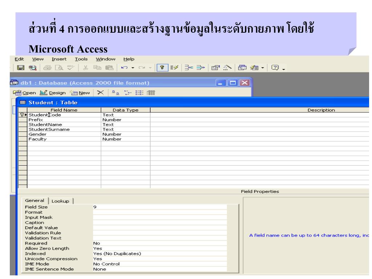Toggle the Primary Key button
This screenshot has height=279, width=372.
162,68
